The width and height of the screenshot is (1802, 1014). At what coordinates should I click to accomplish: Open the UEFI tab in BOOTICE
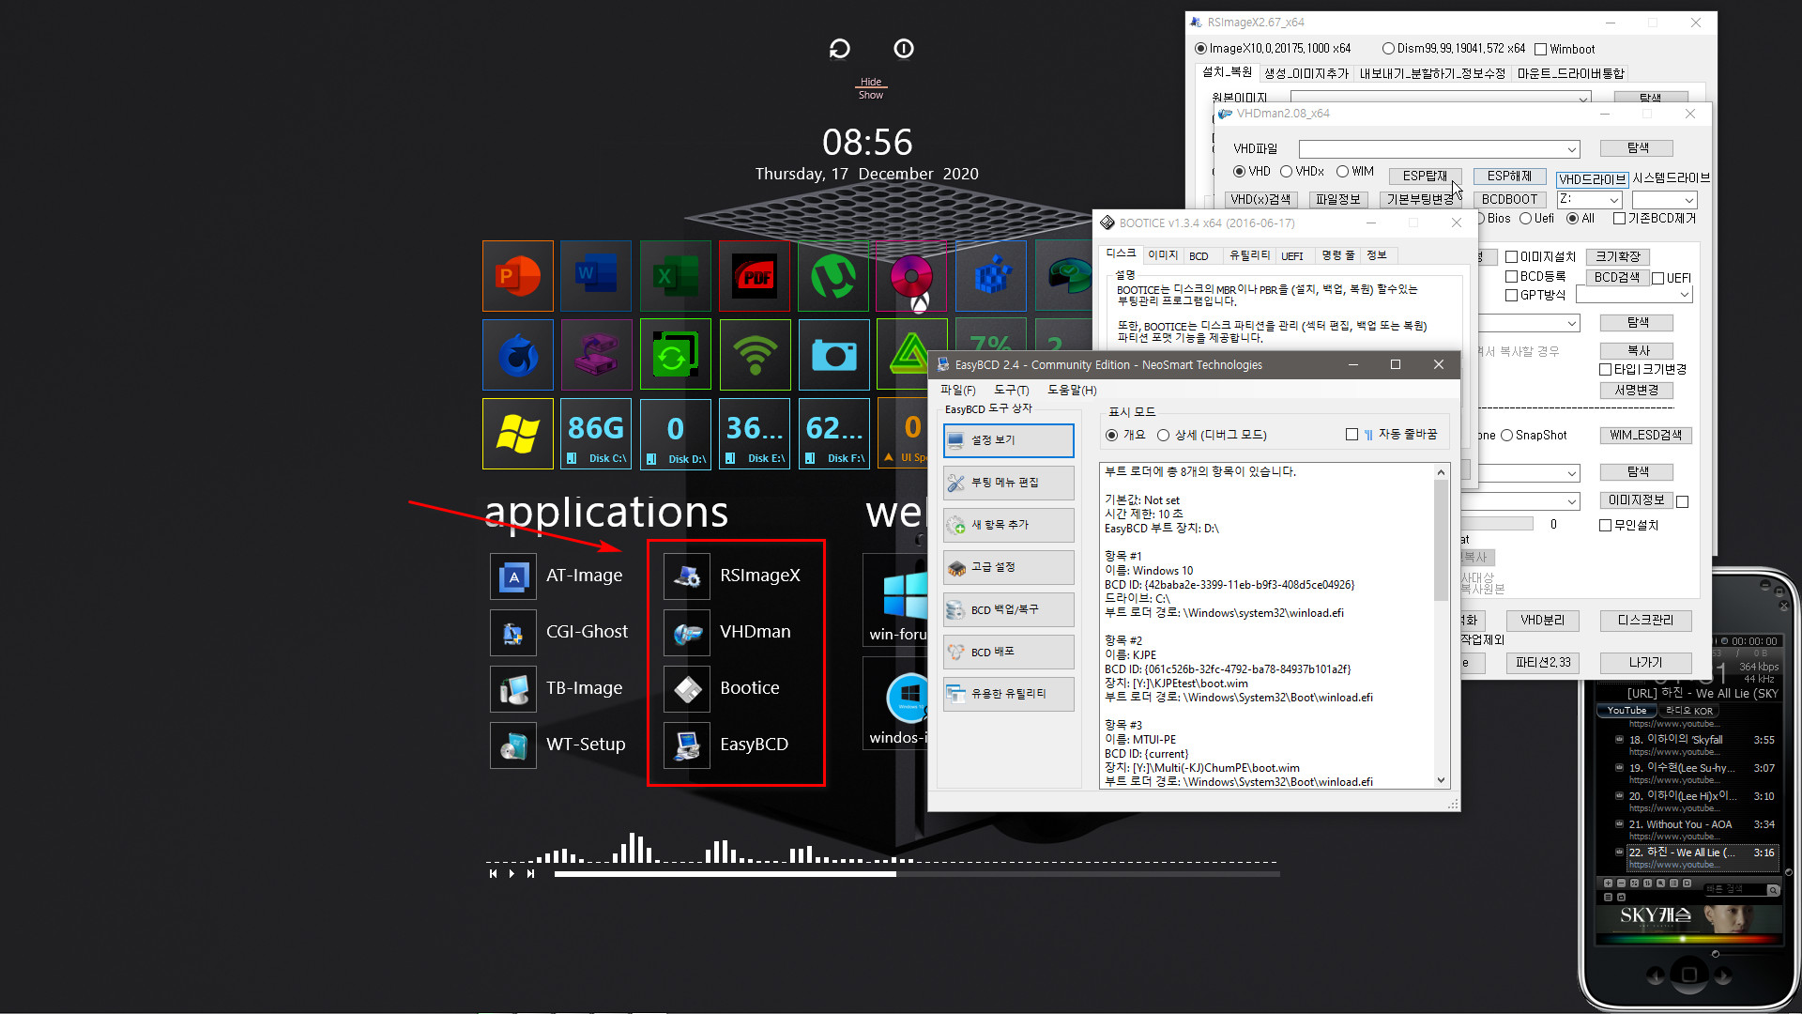click(1292, 256)
